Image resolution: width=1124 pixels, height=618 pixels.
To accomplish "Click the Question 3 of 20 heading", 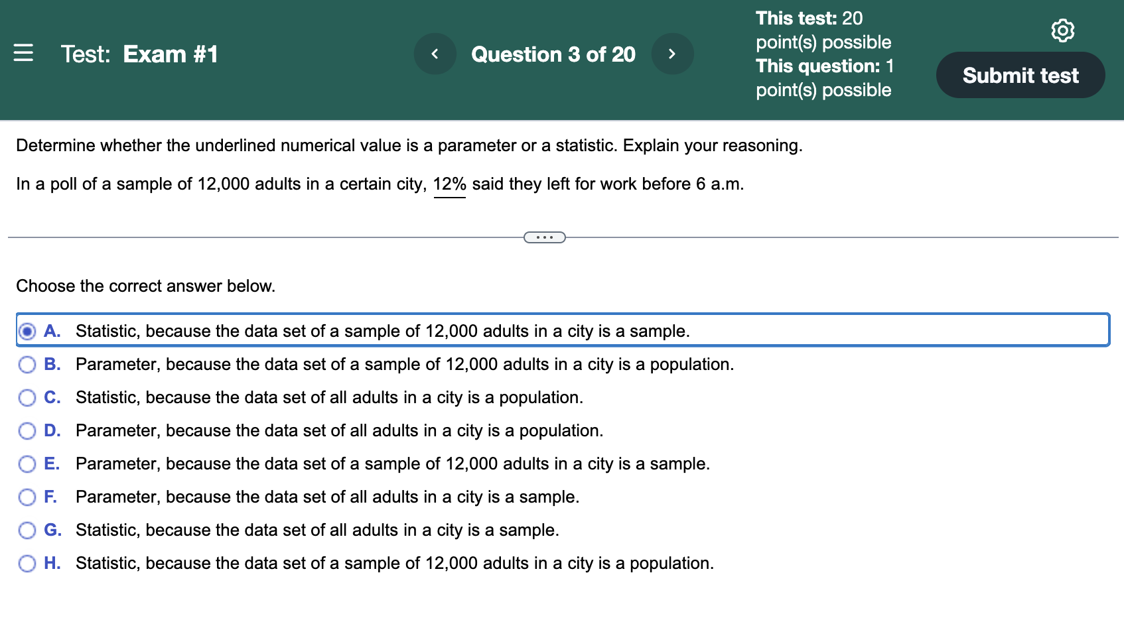I will pyautogui.click(x=553, y=54).
